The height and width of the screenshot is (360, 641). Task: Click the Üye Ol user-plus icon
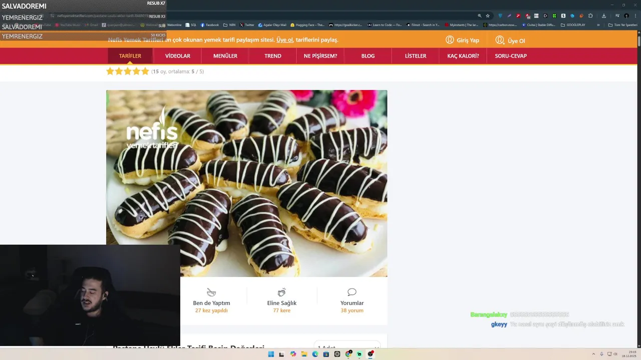point(500,40)
